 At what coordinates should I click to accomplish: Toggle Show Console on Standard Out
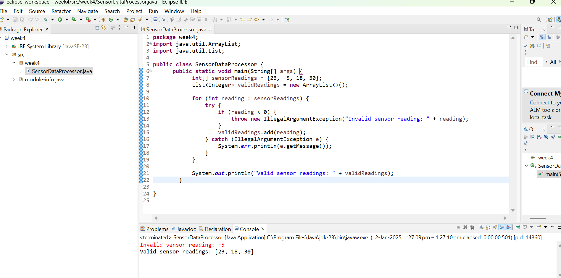[x=502, y=227]
